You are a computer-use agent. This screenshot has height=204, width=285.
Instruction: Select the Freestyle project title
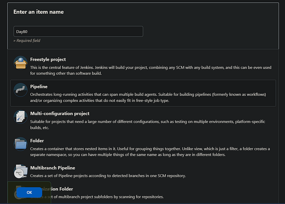(x=48, y=59)
